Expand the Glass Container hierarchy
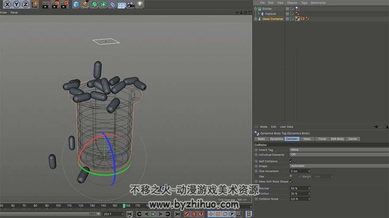The height and width of the screenshot is (218, 389). point(255,19)
